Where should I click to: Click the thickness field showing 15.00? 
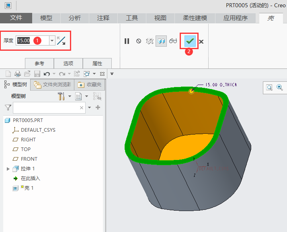pos(33,41)
